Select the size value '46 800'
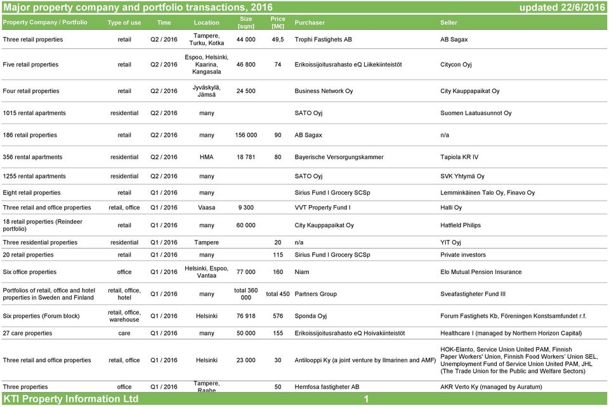Viewport: 609px width, 407px height. [246, 65]
